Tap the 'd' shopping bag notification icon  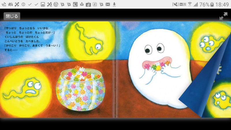click(x=88, y=4)
